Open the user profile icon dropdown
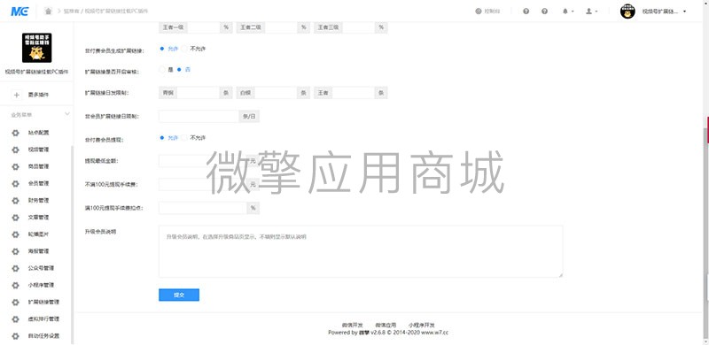 [x=591, y=11]
